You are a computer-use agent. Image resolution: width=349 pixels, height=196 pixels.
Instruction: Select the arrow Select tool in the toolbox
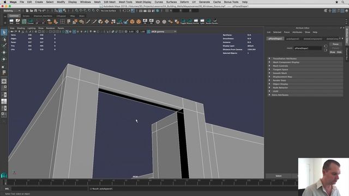coord(4,33)
